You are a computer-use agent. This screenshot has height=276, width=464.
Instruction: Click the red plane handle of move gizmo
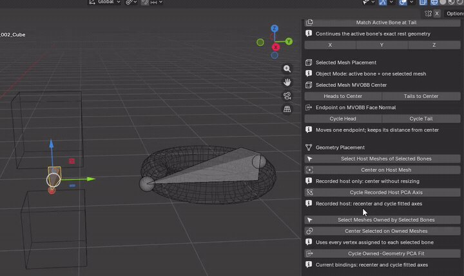click(72, 161)
